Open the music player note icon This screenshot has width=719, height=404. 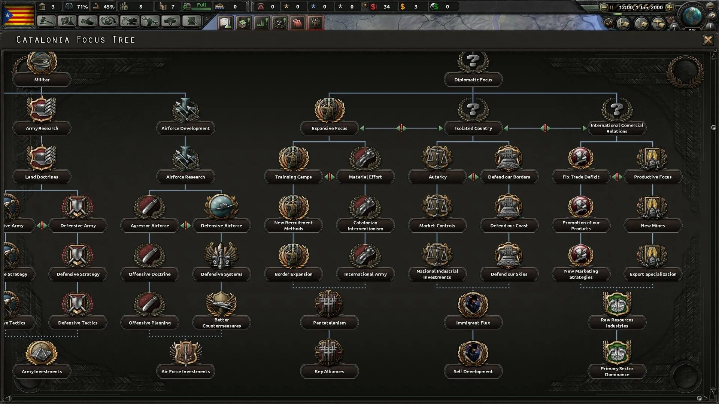[x=608, y=24]
